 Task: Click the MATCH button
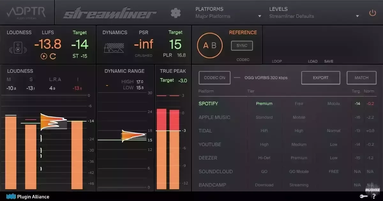pyautogui.click(x=362, y=78)
